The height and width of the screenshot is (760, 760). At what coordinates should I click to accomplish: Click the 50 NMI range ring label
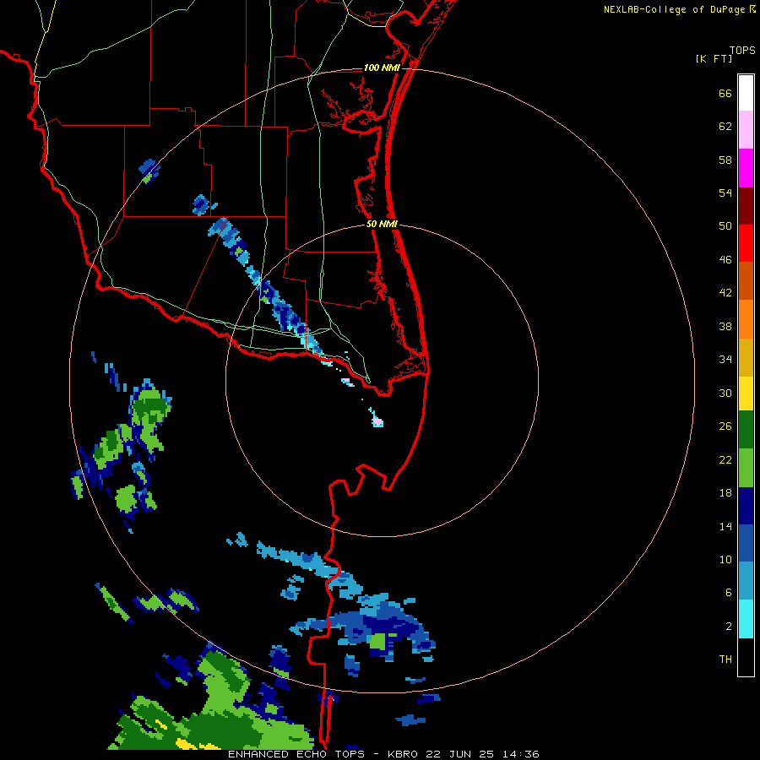[382, 224]
